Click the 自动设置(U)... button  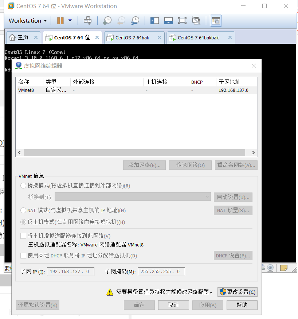[x=233, y=197]
